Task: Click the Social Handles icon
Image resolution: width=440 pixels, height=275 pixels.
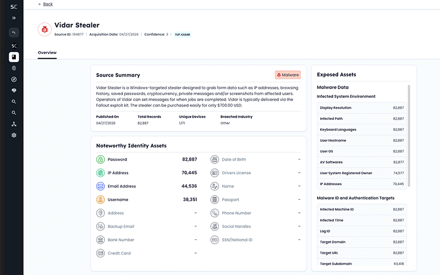Action: pos(215,226)
